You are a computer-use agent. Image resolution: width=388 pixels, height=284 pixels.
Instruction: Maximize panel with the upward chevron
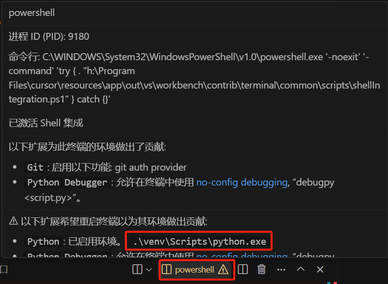300,269
